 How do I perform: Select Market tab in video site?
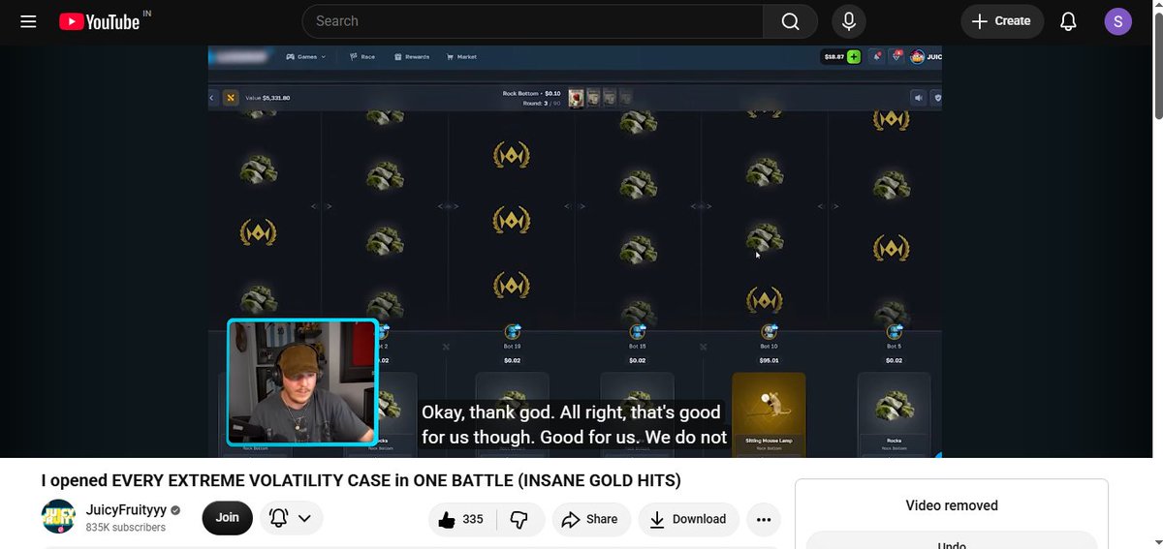click(461, 57)
